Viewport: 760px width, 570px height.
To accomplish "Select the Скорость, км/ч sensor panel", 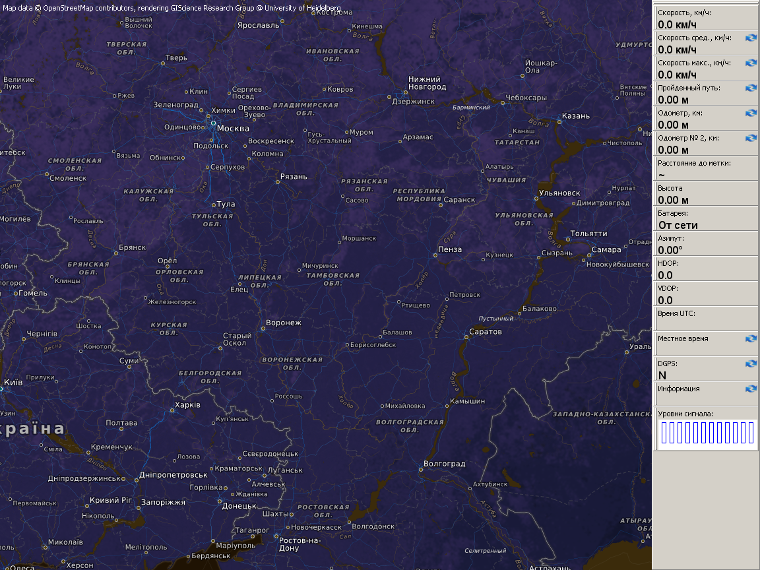I will [x=705, y=18].
